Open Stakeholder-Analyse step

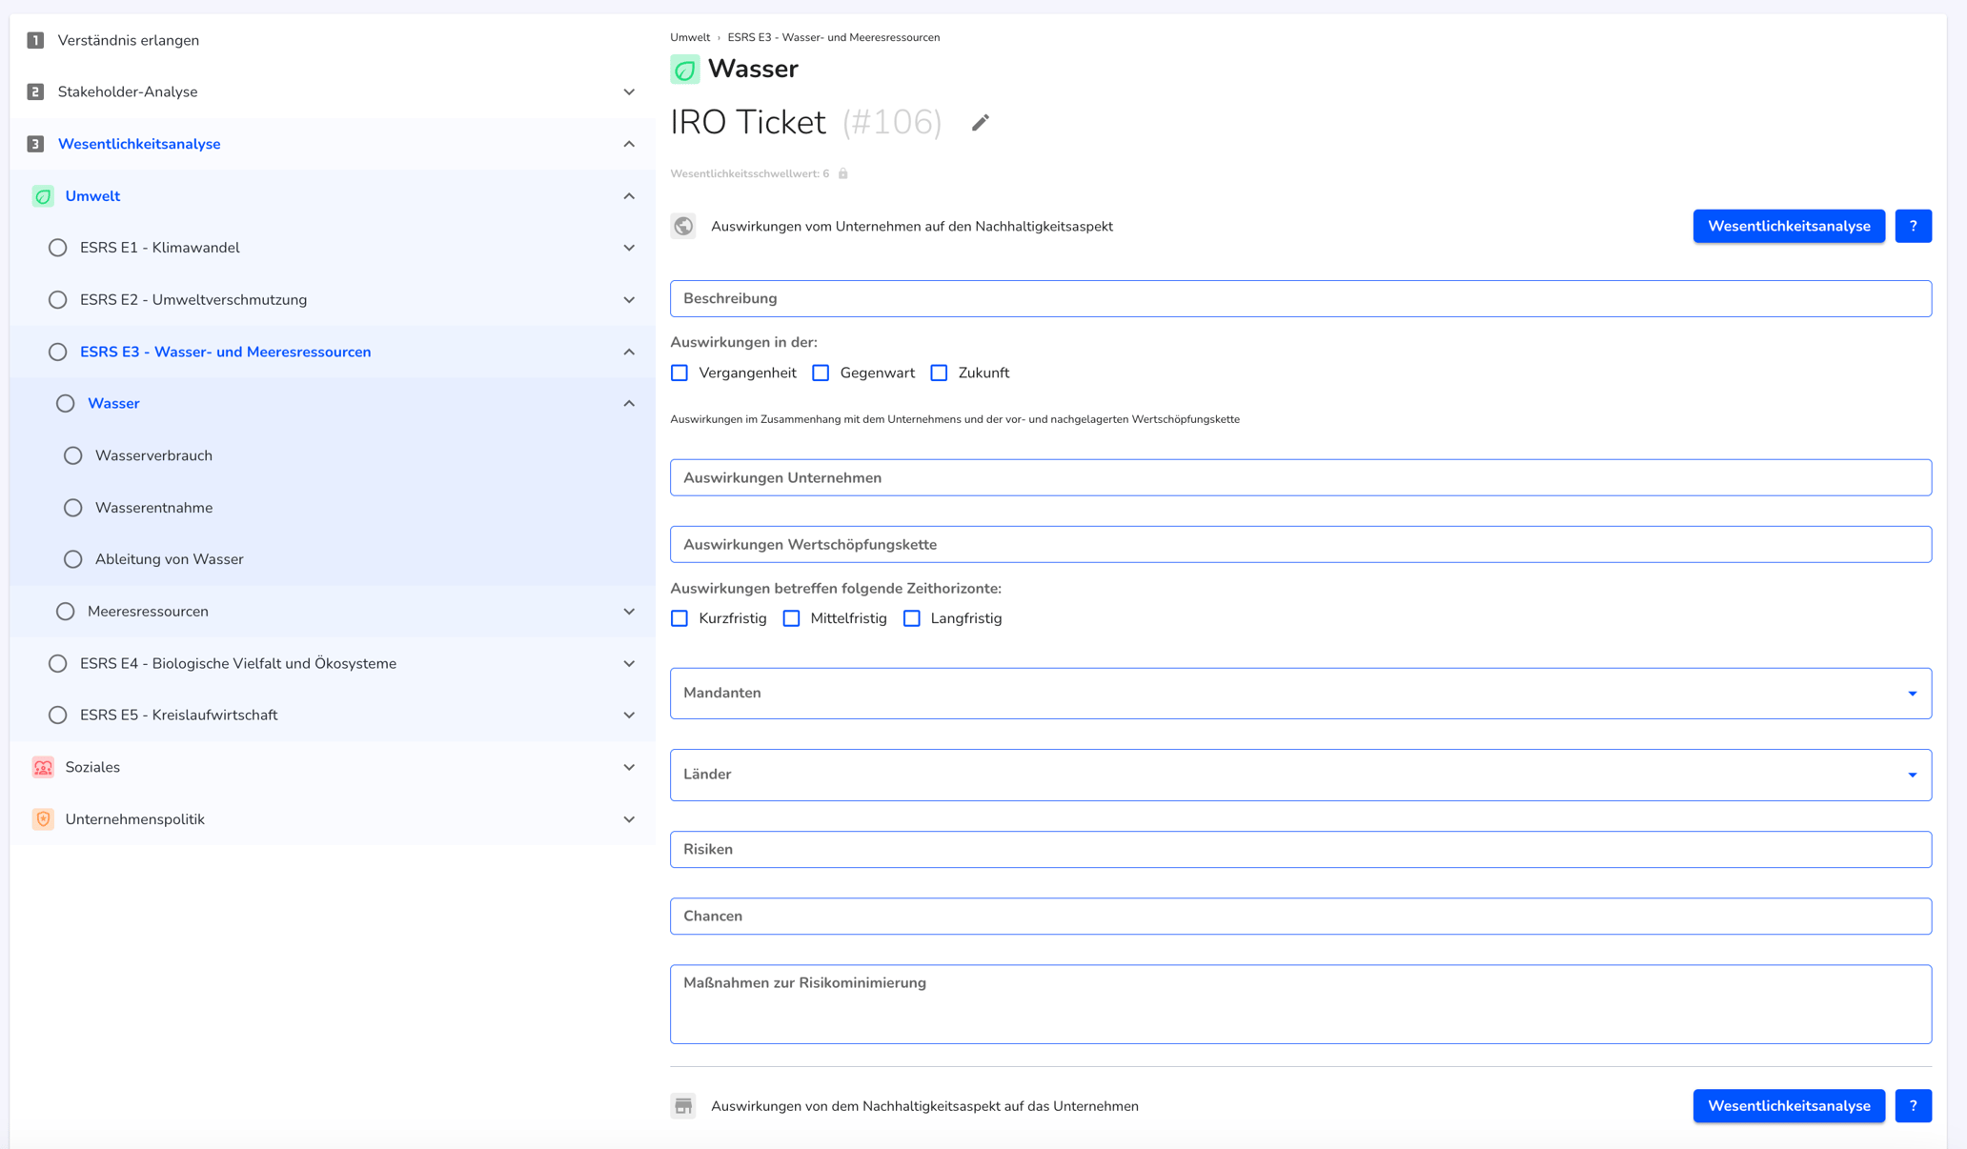(x=128, y=92)
